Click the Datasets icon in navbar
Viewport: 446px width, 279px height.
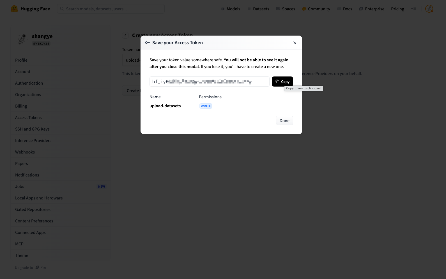249,9
